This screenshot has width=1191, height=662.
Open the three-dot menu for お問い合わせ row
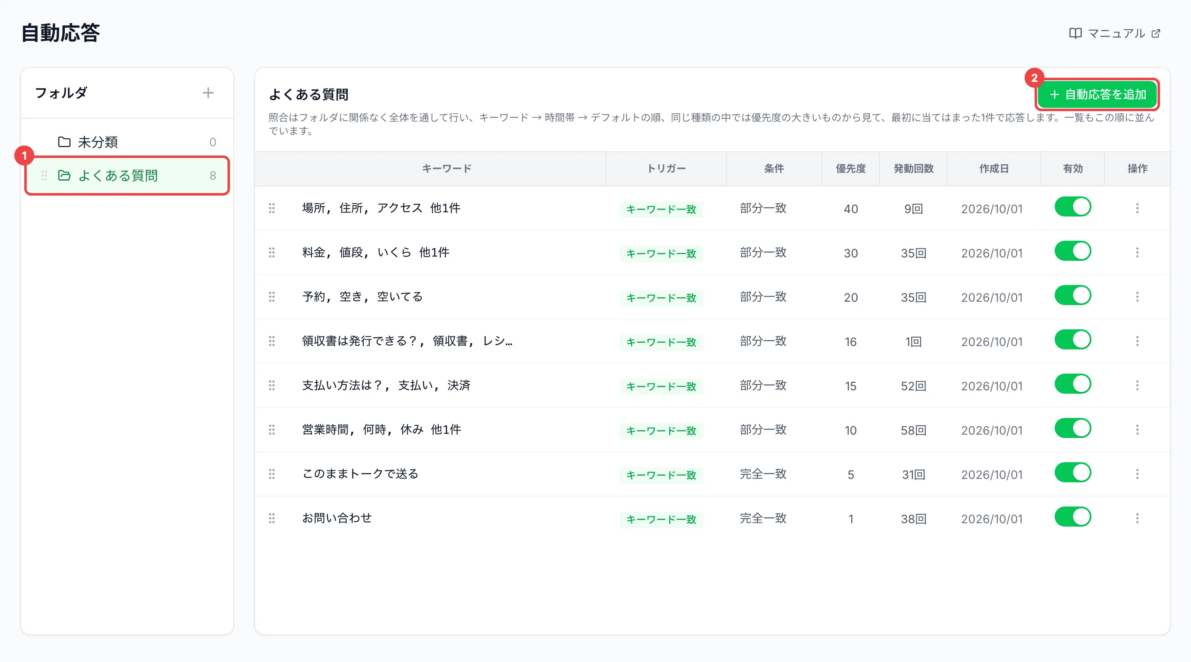(x=1137, y=519)
